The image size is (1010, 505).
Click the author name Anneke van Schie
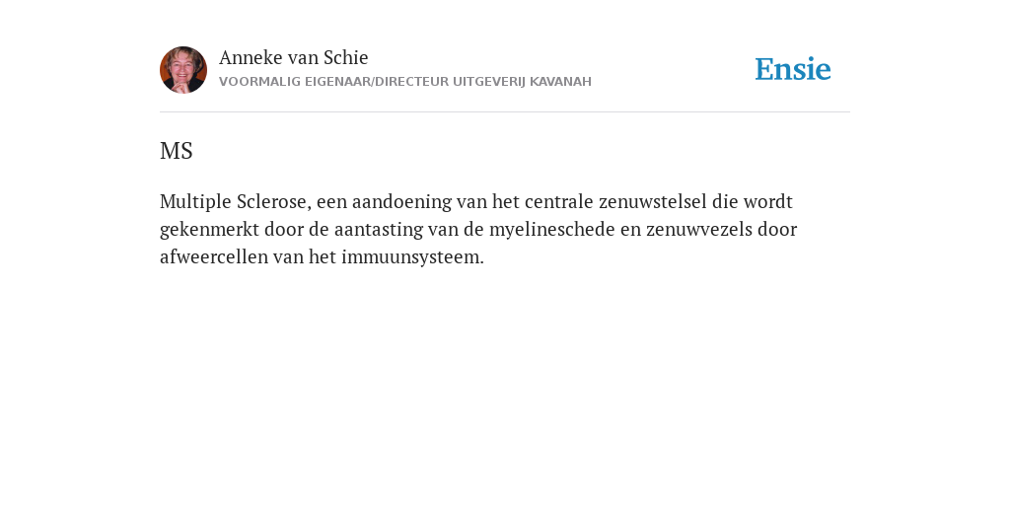pos(294,57)
